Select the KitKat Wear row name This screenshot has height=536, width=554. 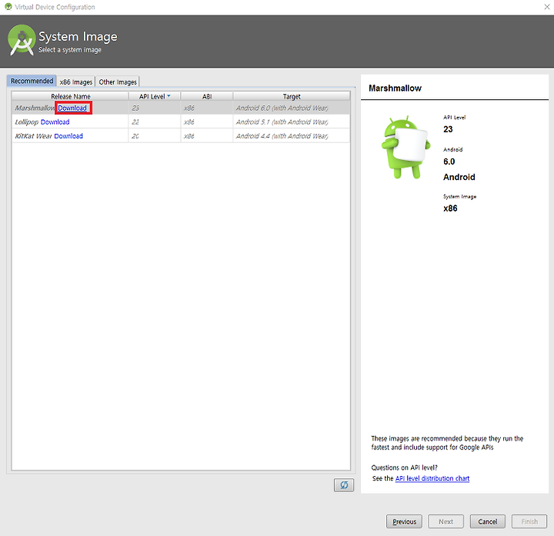pos(33,136)
